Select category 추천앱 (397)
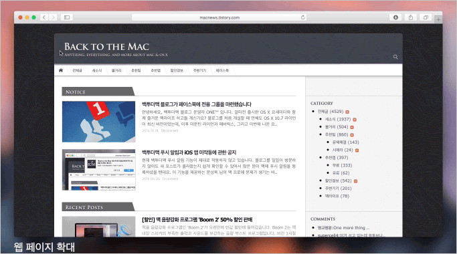The height and width of the screenshot is (254, 457). pyautogui.click(x=337, y=158)
